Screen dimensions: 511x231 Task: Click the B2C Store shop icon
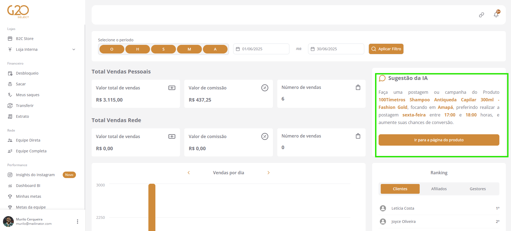point(10,39)
